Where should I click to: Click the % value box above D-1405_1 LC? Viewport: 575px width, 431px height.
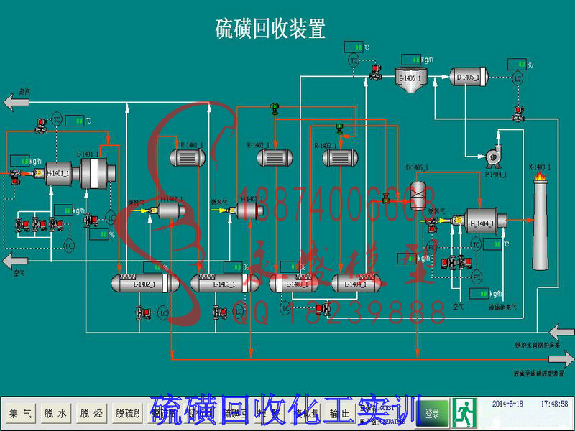tap(517, 65)
